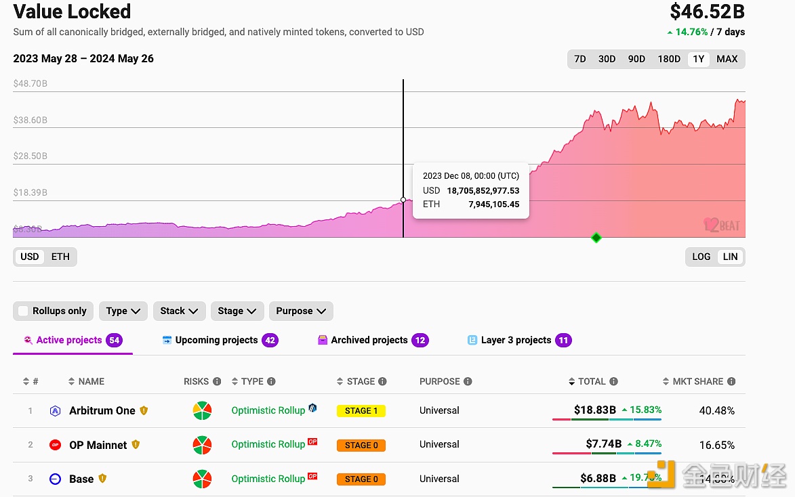The width and height of the screenshot is (795, 497).
Task: Click OP Mainnet TVL breakdown bar
Action: tap(607, 454)
